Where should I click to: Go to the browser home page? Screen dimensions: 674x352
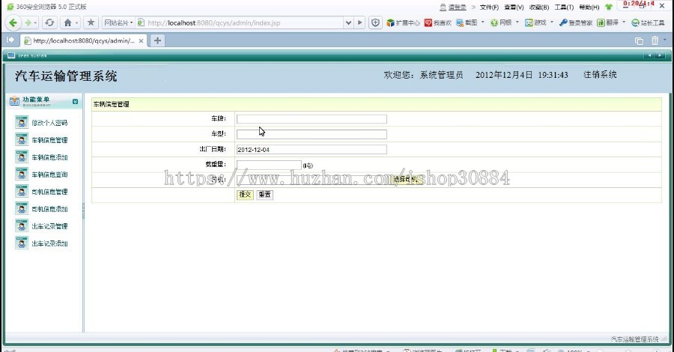click(x=68, y=22)
